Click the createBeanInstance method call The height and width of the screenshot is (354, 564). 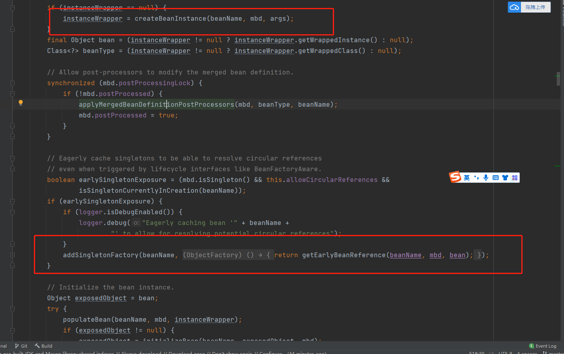[x=170, y=19]
